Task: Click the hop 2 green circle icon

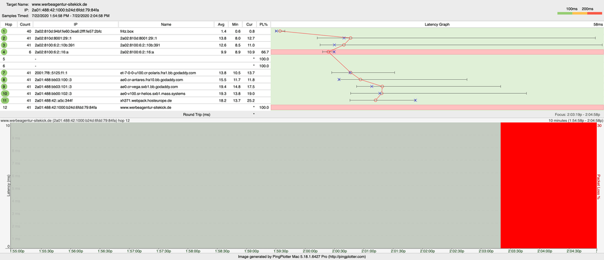Action: pyautogui.click(x=4, y=38)
